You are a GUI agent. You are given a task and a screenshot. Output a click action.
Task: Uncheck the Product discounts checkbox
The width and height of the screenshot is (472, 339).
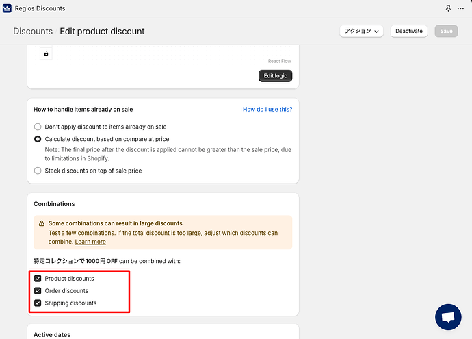(38, 279)
